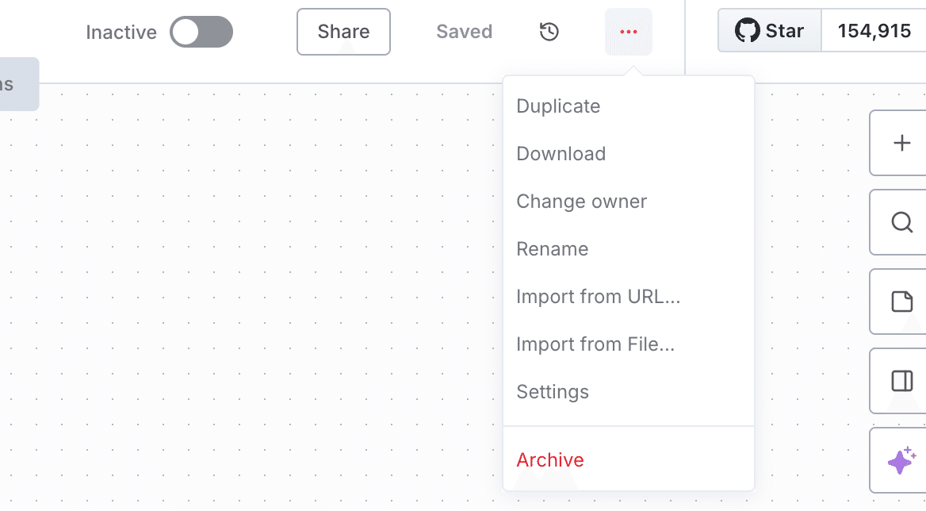Click the 154,915 star count
Image resolution: width=926 pixels, height=511 pixels.
tap(874, 32)
